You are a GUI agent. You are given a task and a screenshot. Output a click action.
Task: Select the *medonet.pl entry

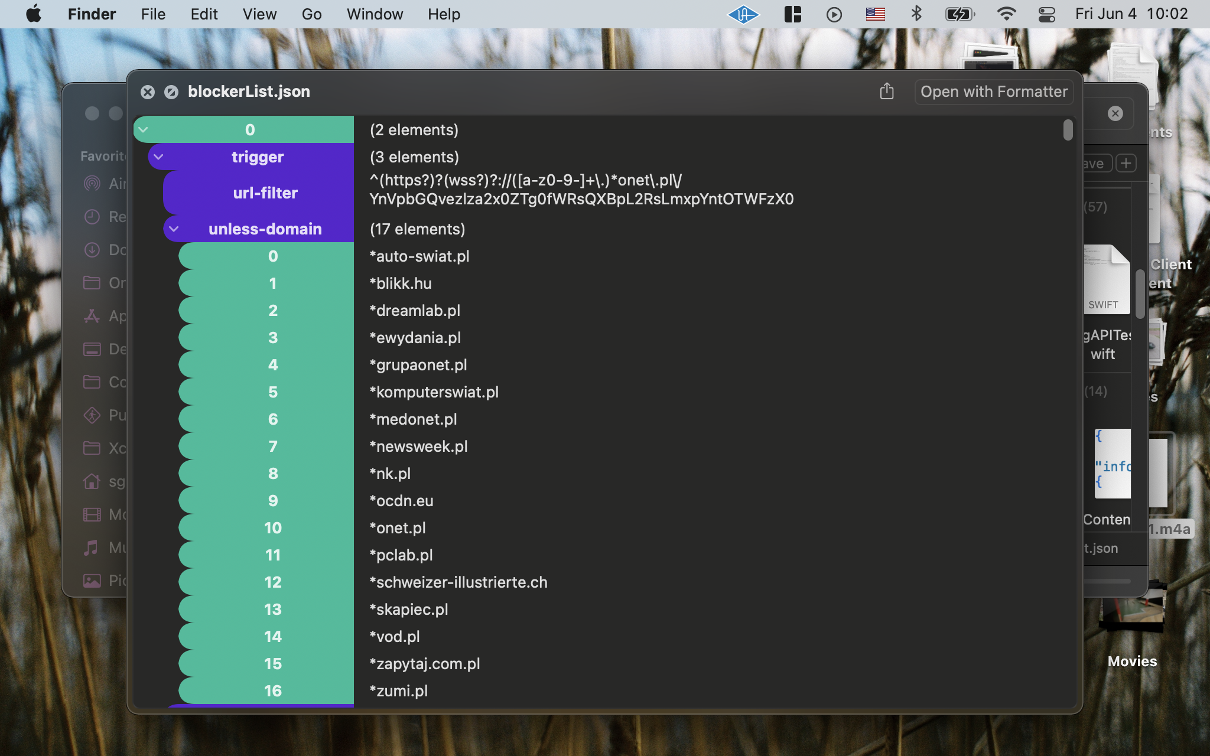[x=413, y=419]
